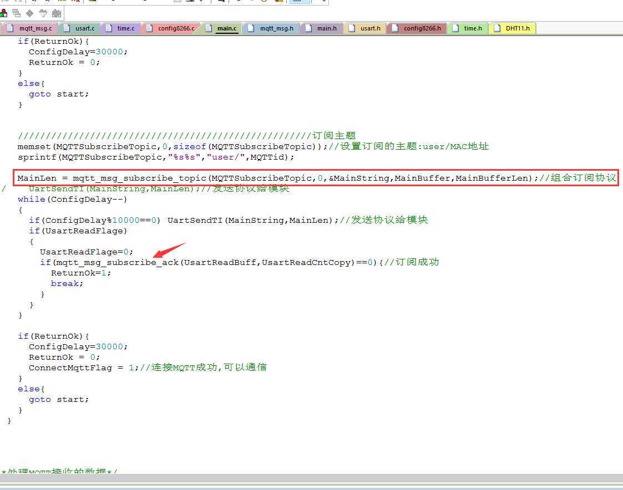Click the 组合订阅协议 comment
The height and width of the screenshot is (490, 623).
tap(578, 178)
